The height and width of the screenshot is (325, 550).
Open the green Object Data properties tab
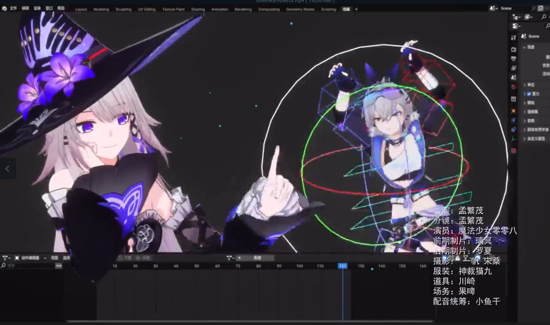513,139
